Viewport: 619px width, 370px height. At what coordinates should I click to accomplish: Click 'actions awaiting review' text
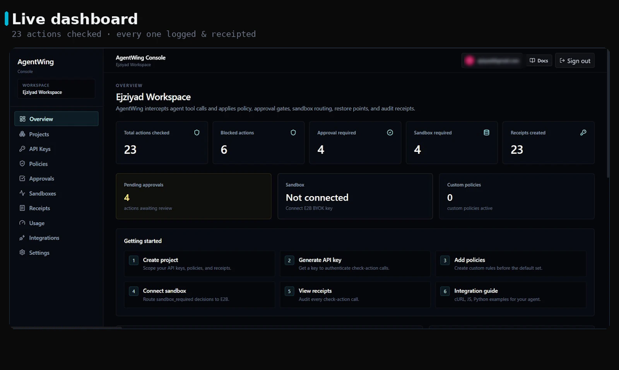pos(148,208)
